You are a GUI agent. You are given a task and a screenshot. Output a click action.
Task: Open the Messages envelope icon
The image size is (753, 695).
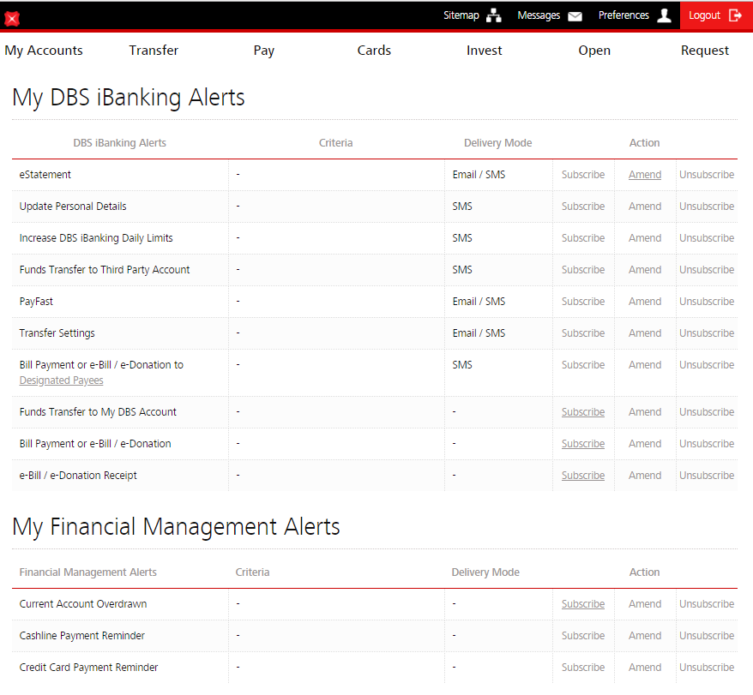tap(575, 15)
